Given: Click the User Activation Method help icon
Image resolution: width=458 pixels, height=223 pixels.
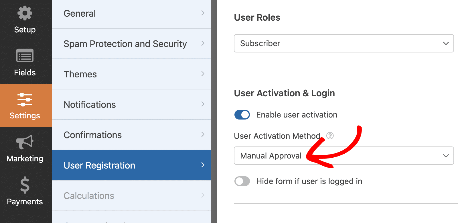Looking at the screenshot, I should coord(330,136).
